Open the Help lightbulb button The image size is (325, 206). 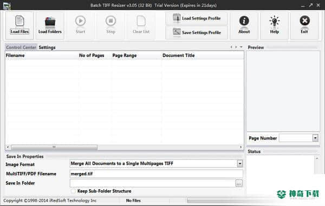click(x=274, y=25)
